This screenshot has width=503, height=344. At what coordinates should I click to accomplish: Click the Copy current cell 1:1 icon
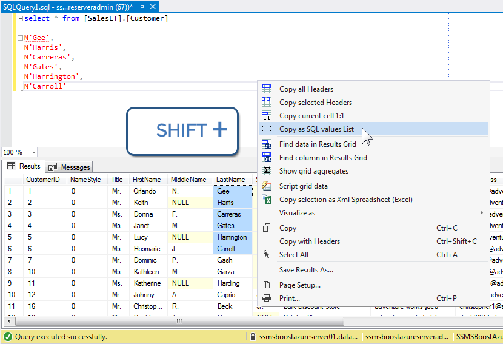[x=267, y=115]
